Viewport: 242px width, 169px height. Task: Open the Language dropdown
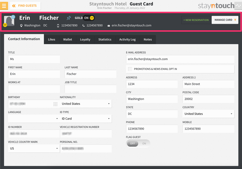(34, 119)
